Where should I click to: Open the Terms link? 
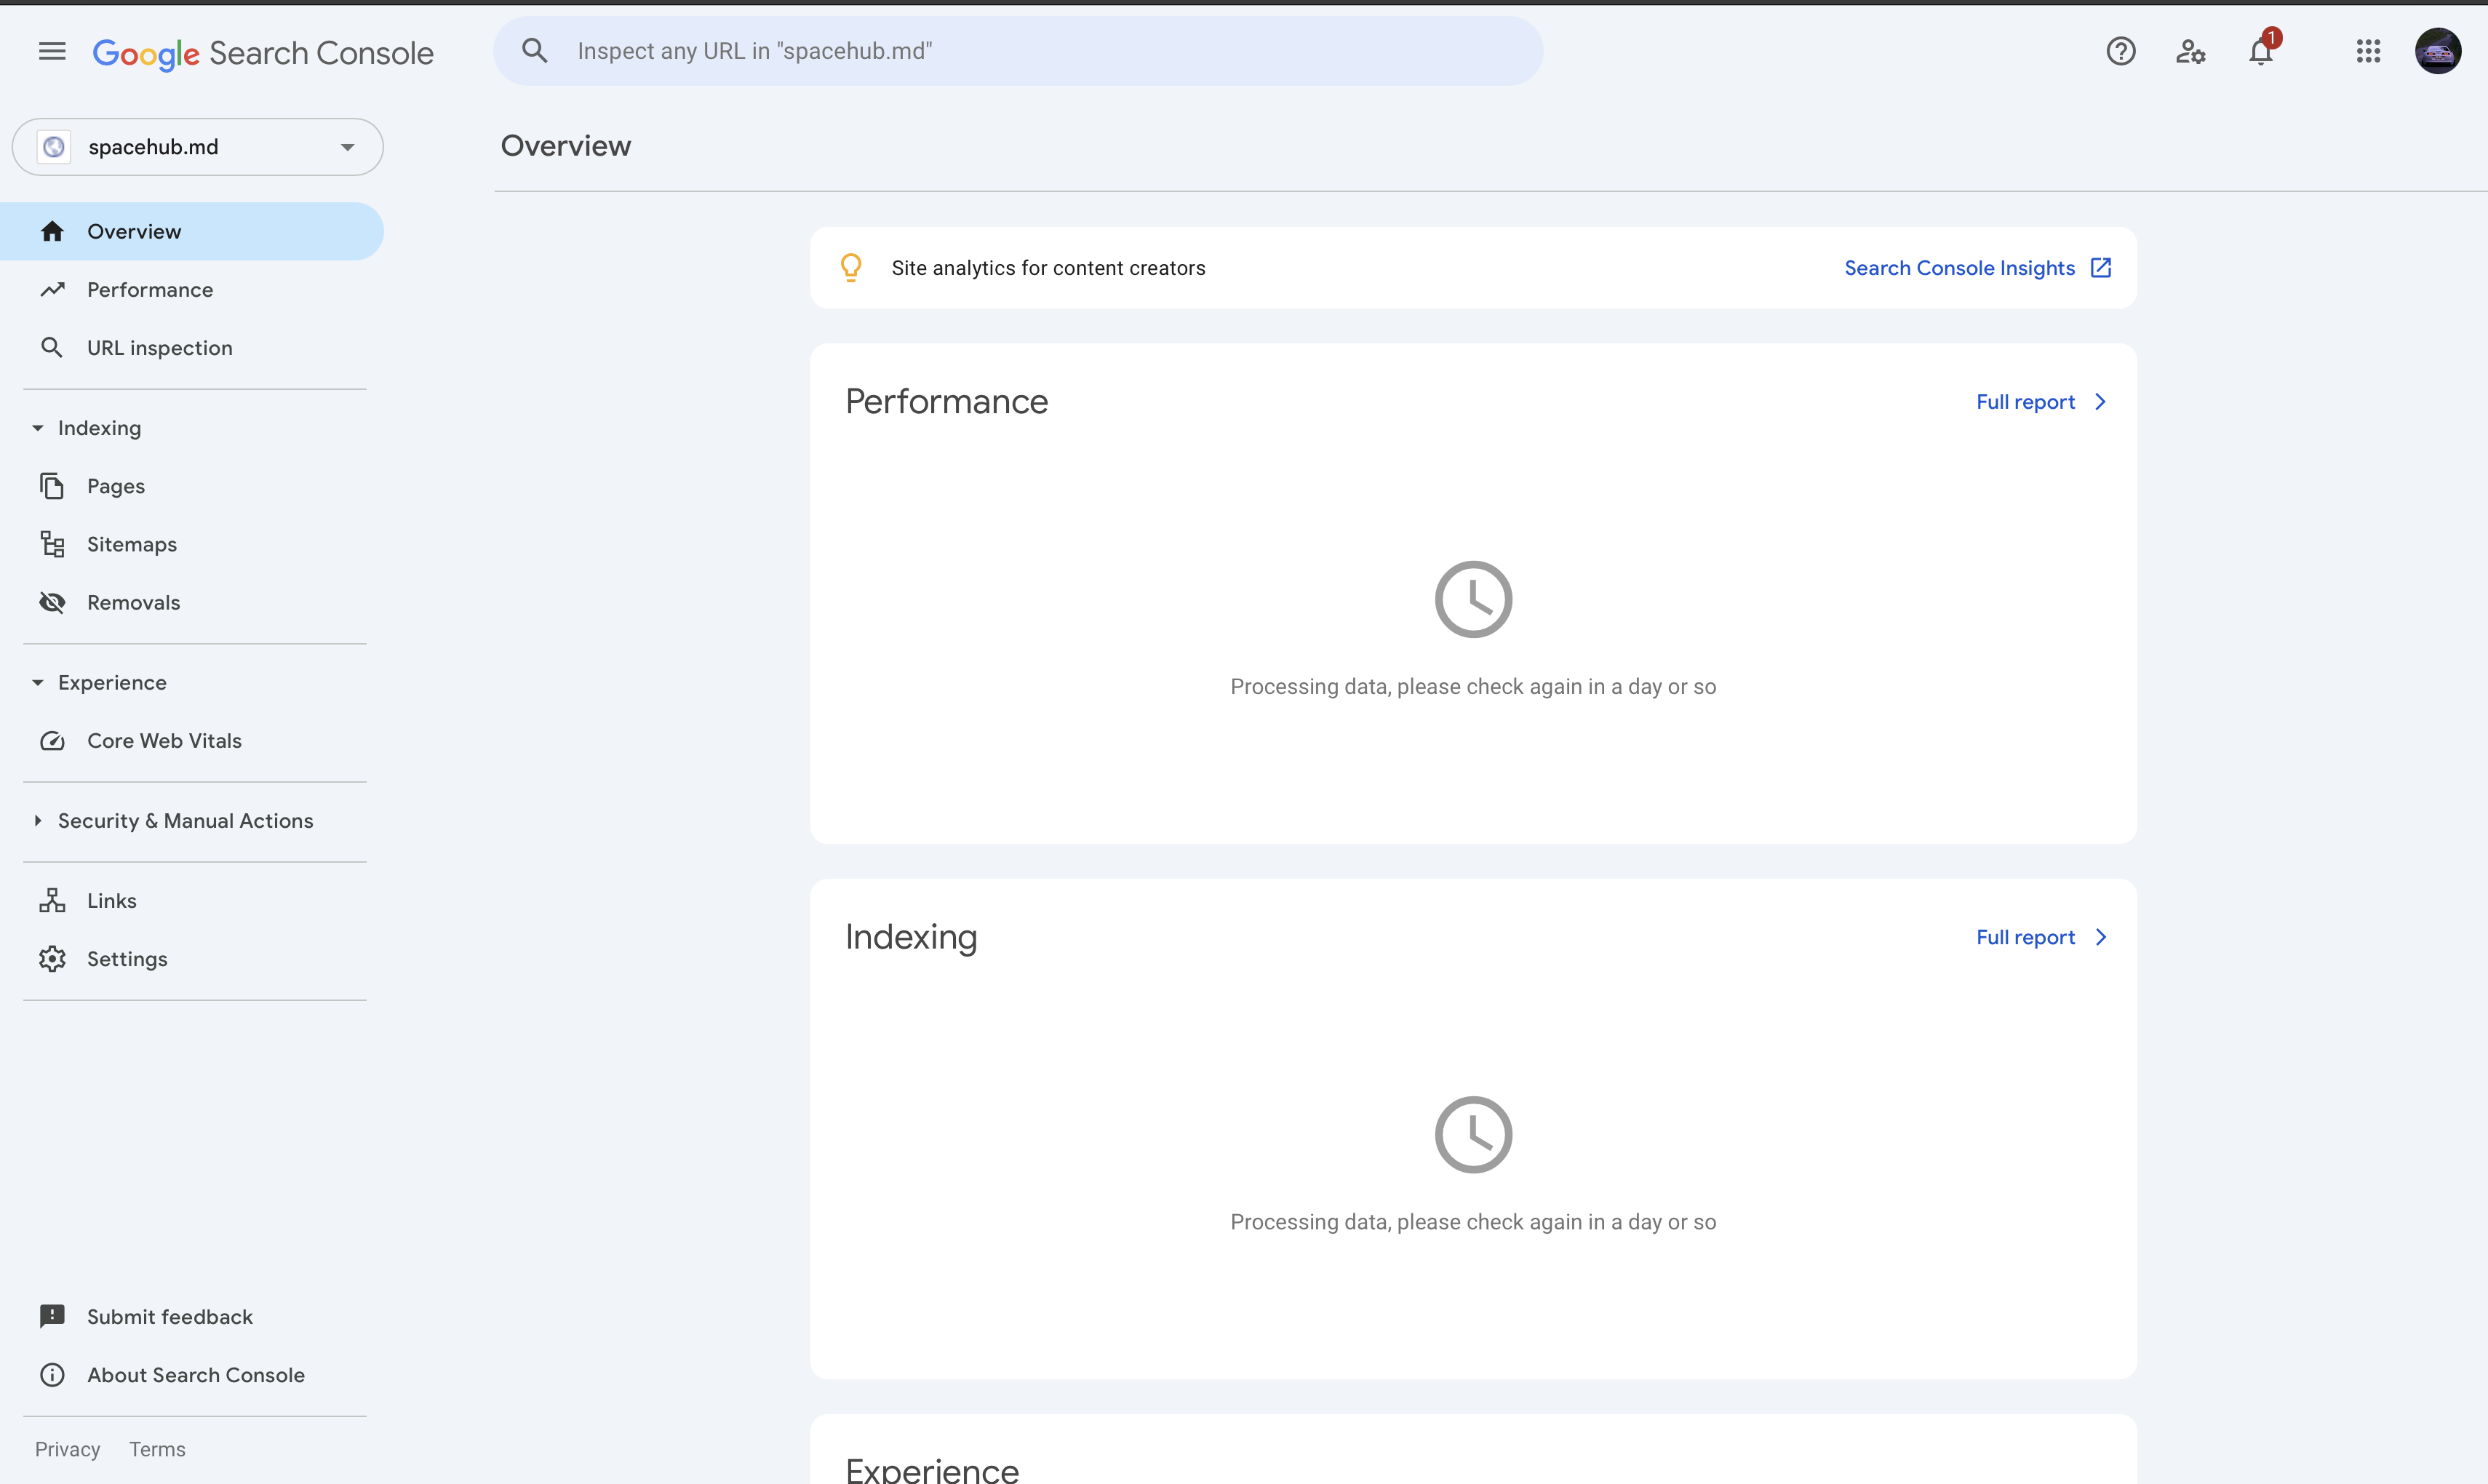(157, 1449)
